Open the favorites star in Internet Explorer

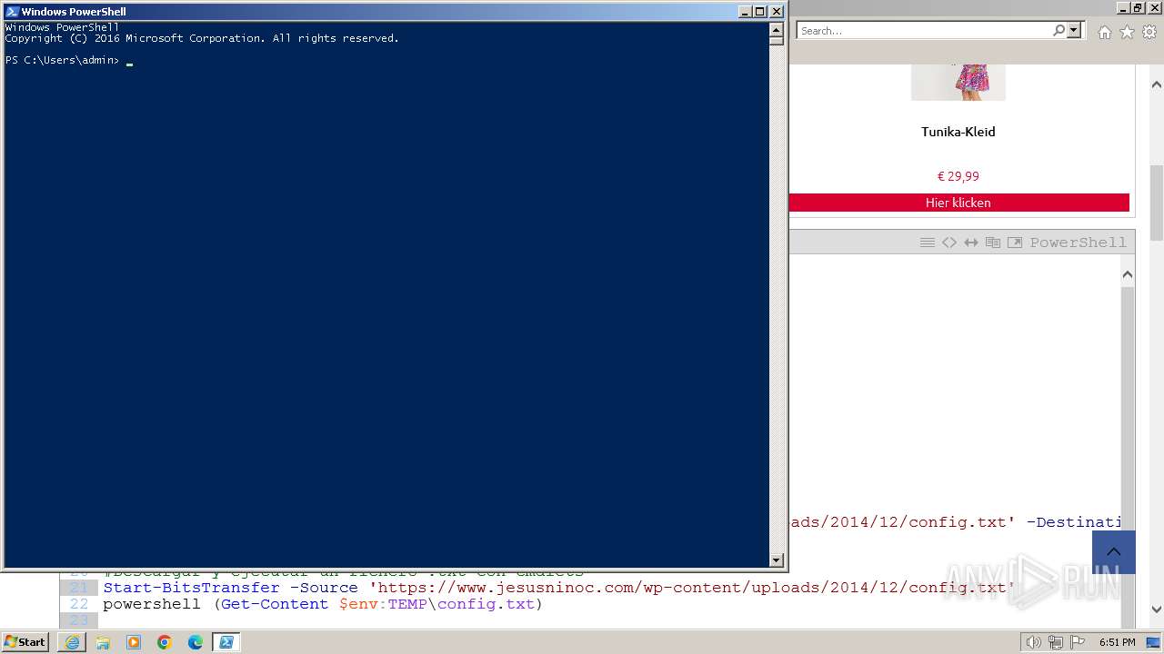point(1127,32)
